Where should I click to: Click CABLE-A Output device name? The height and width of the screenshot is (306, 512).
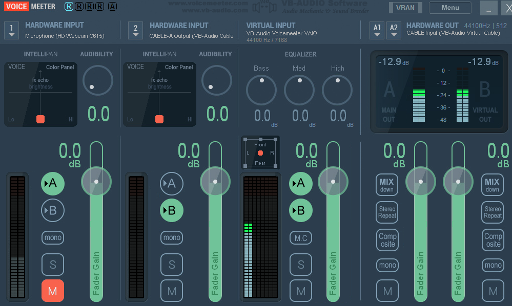pyautogui.click(x=191, y=36)
